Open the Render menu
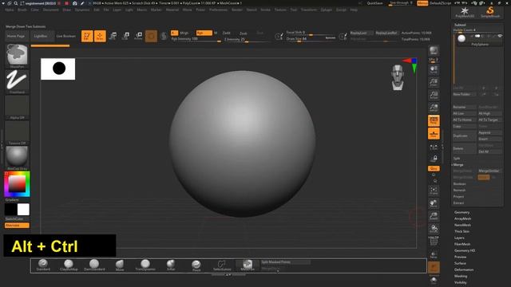511x287 pixels. (x=237, y=10)
